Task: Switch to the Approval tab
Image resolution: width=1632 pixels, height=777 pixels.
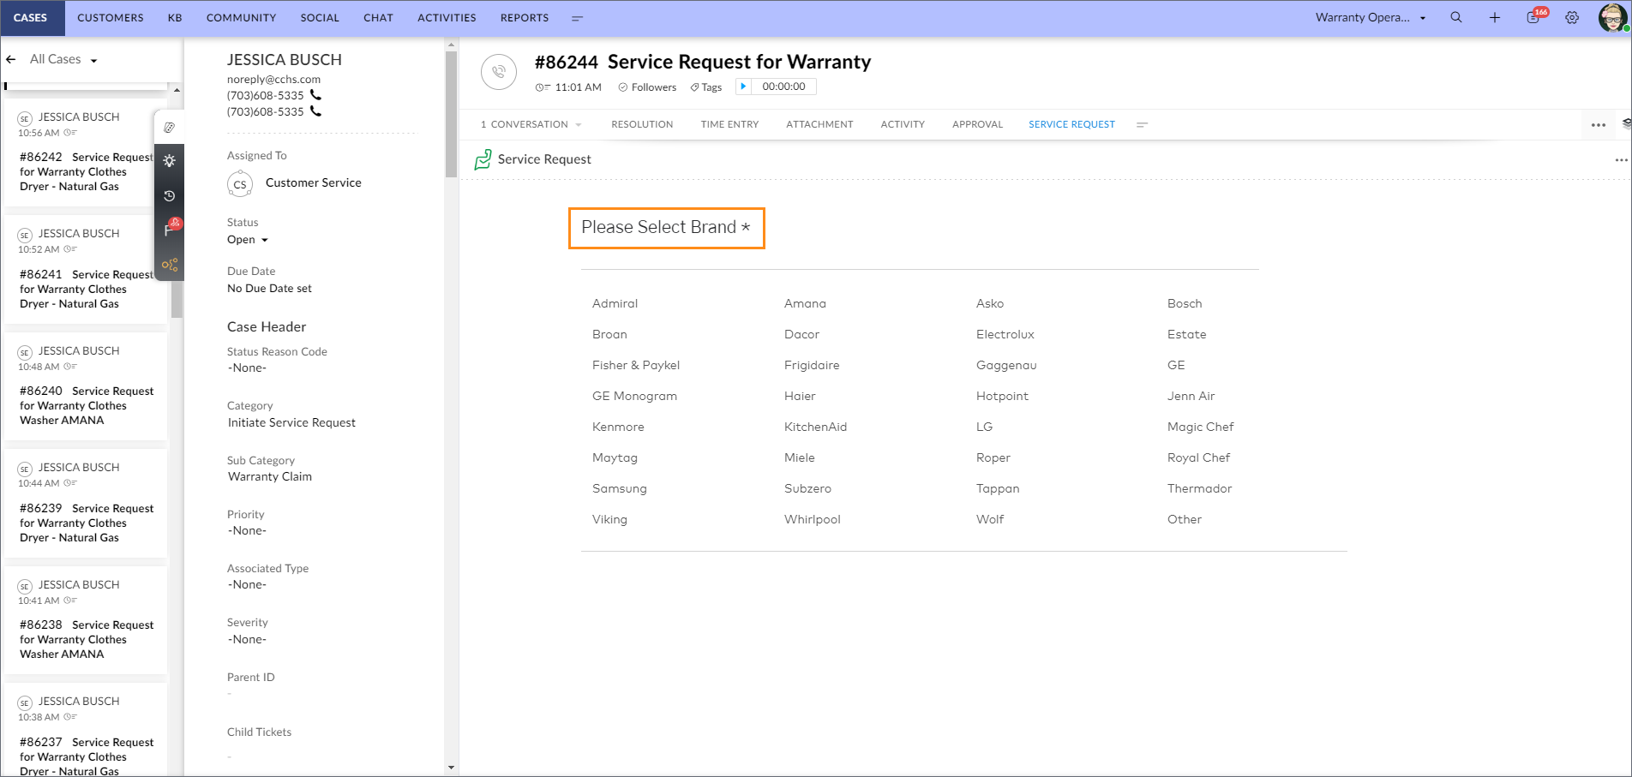Action: click(977, 124)
